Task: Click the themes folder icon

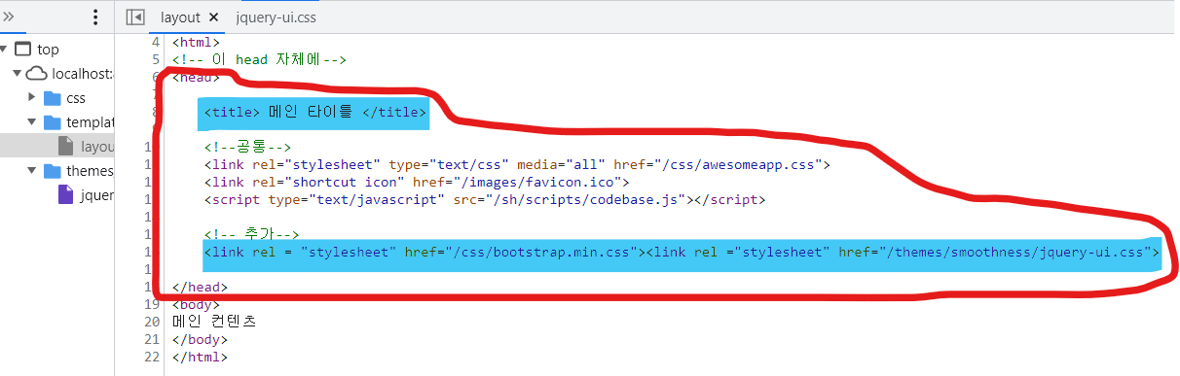Action: tap(52, 171)
